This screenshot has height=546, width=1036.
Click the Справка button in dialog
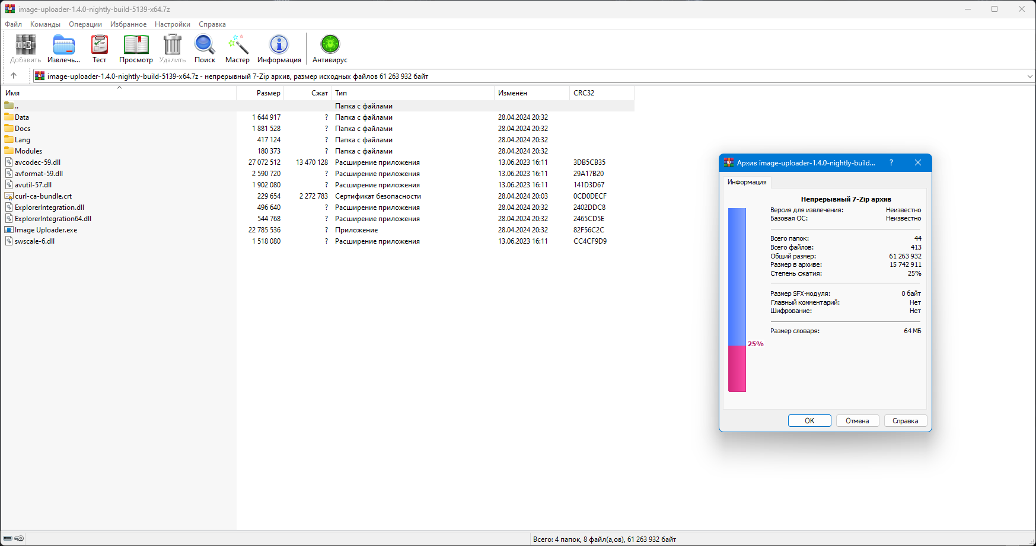906,421
